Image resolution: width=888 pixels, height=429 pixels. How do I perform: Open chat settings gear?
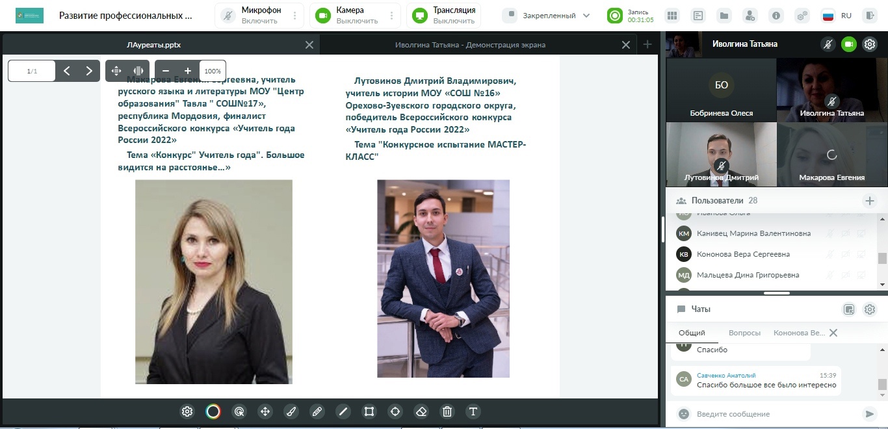click(x=870, y=309)
